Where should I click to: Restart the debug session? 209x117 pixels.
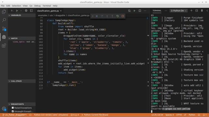118,16
